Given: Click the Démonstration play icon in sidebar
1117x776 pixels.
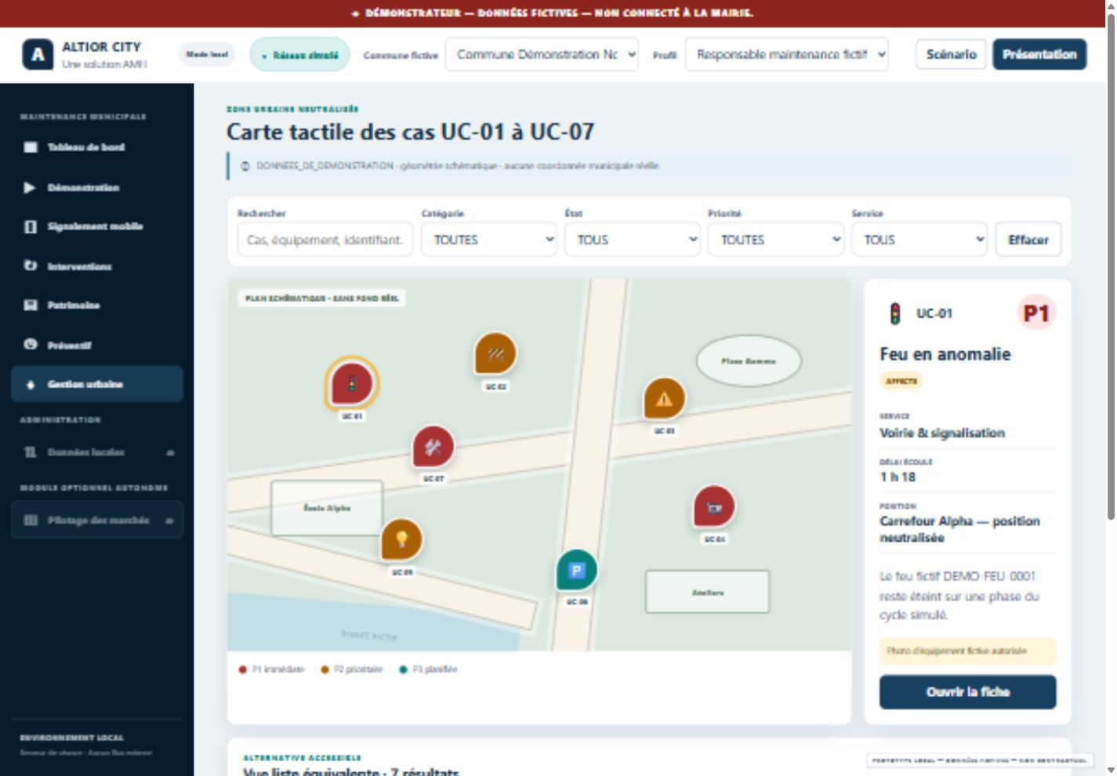Looking at the screenshot, I should 30,187.
